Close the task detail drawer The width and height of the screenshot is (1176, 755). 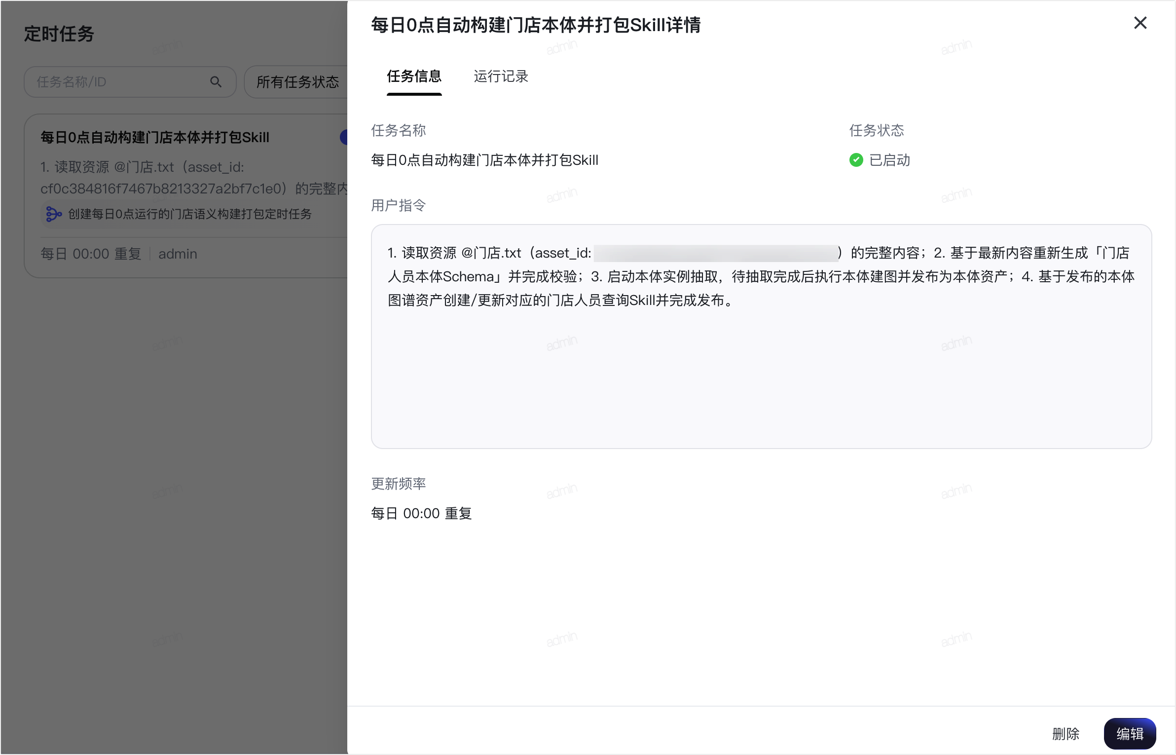click(1140, 23)
